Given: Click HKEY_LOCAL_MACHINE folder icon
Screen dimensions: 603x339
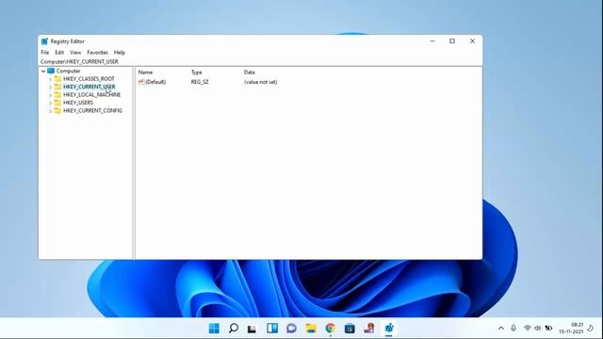Looking at the screenshot, I should click(57, 94).
